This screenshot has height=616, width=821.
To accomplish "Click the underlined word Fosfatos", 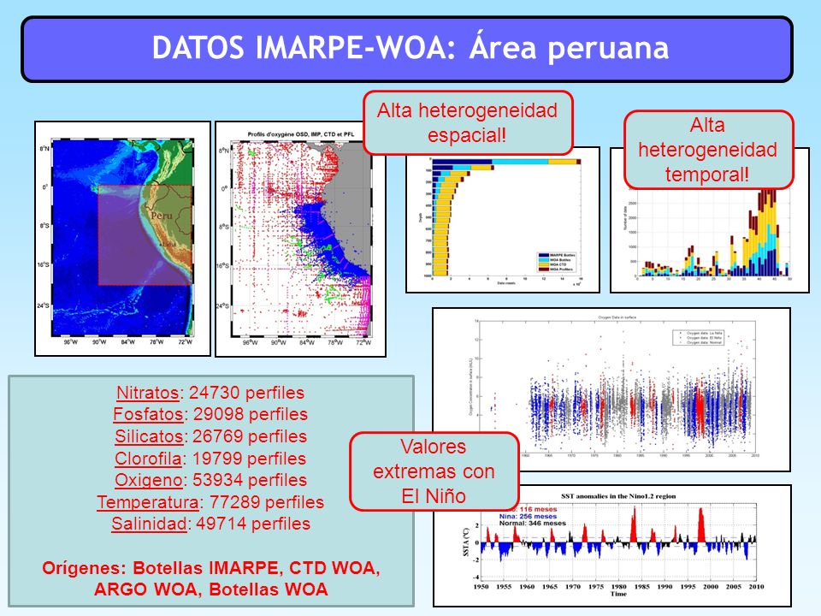I will [x=148, y=414].
